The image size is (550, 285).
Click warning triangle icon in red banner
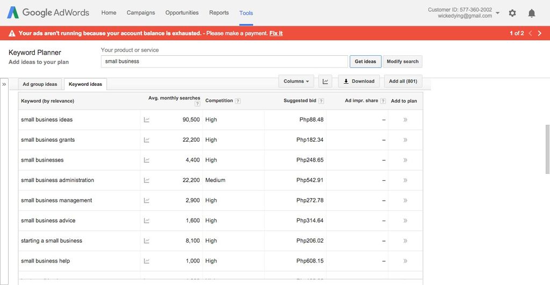12,33
